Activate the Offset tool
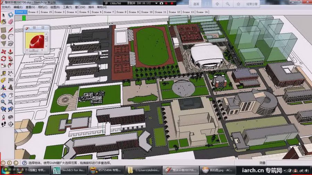This screenshot has width=312, height=175. pos(10,65)
